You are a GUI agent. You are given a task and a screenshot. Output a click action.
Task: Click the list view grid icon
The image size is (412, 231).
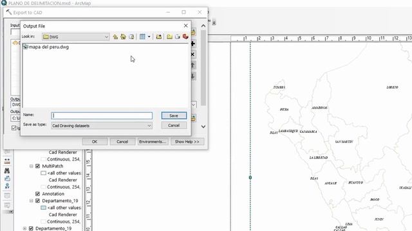(142, 37)
